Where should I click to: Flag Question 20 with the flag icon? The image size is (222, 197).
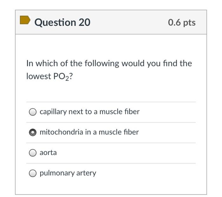(25, 20)
